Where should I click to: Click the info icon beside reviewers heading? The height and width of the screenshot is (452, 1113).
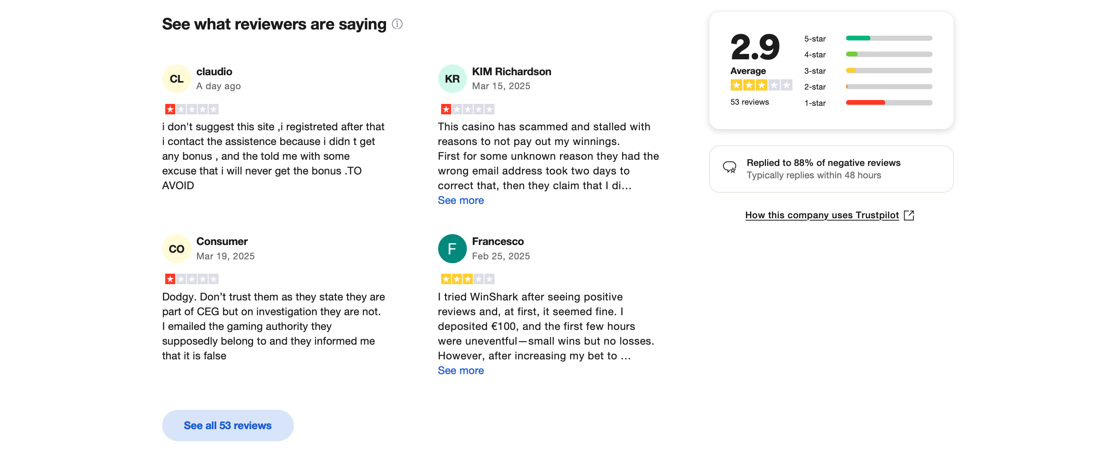(397, 24)
